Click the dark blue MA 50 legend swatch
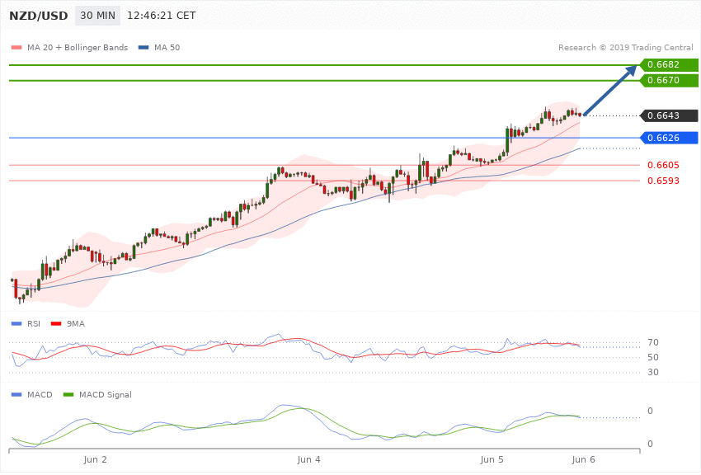 click(143, 47)
